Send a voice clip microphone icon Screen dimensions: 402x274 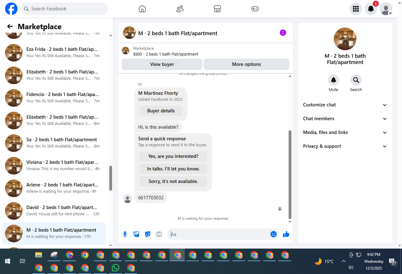(x=125, y=234)
